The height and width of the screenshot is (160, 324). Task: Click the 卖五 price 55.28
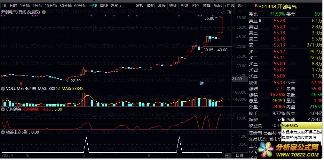tap(279, 21)
